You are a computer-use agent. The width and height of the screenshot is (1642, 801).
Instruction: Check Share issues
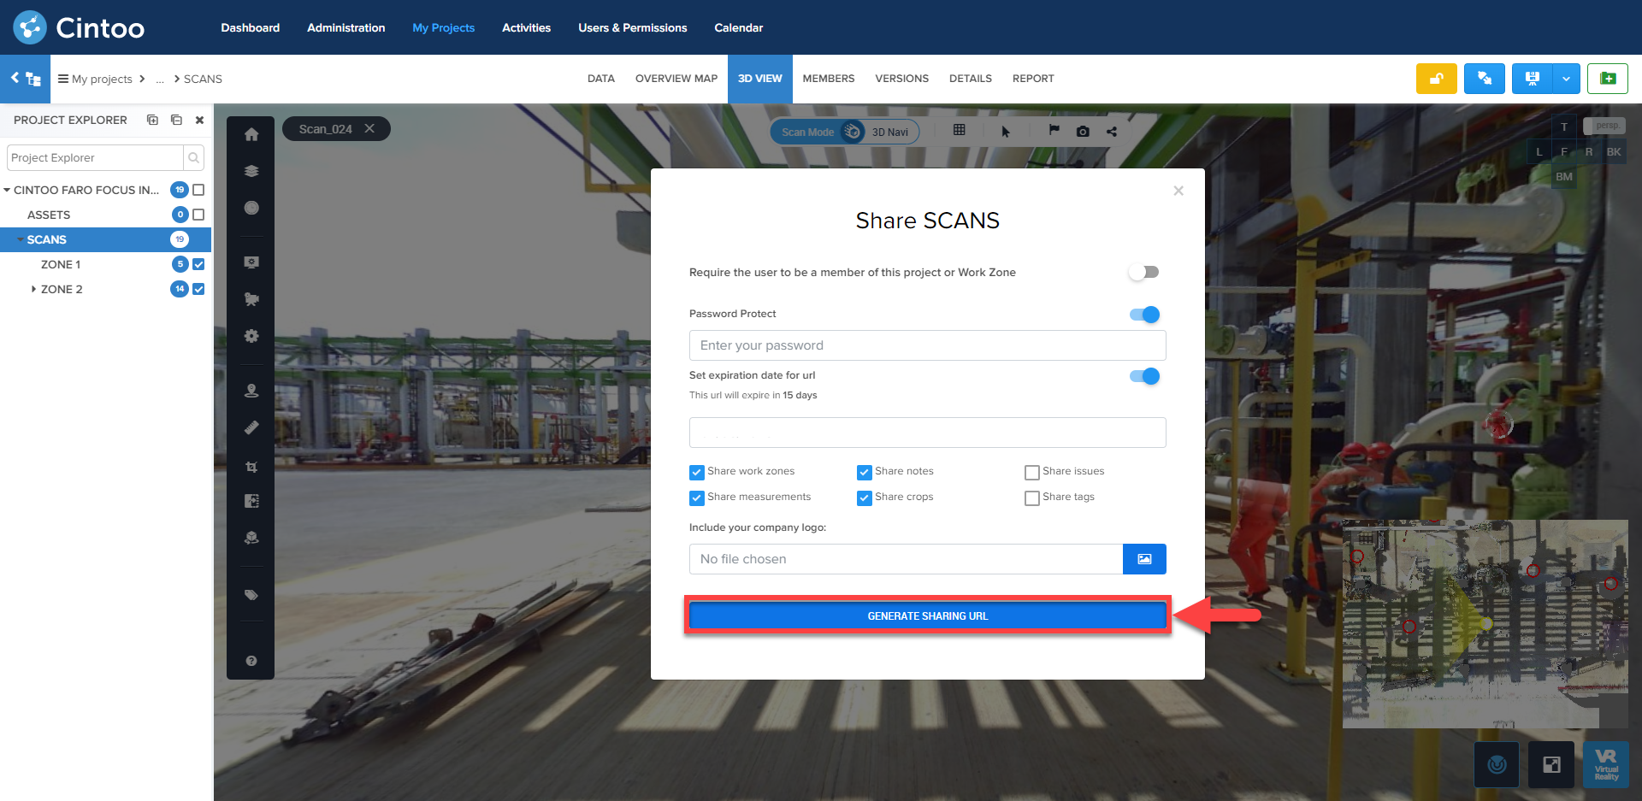coord(1032,472)
